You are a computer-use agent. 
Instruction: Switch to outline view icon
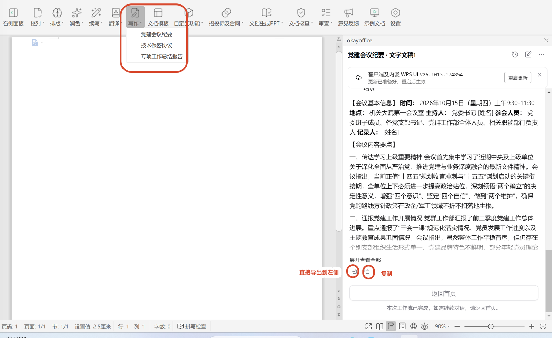(x=402, y=326)
